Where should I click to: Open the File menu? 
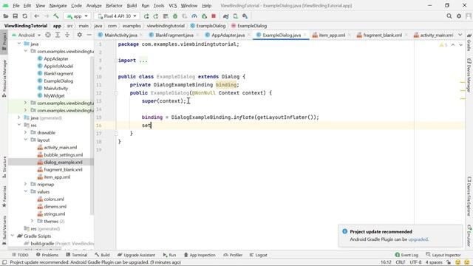[16, 6]
